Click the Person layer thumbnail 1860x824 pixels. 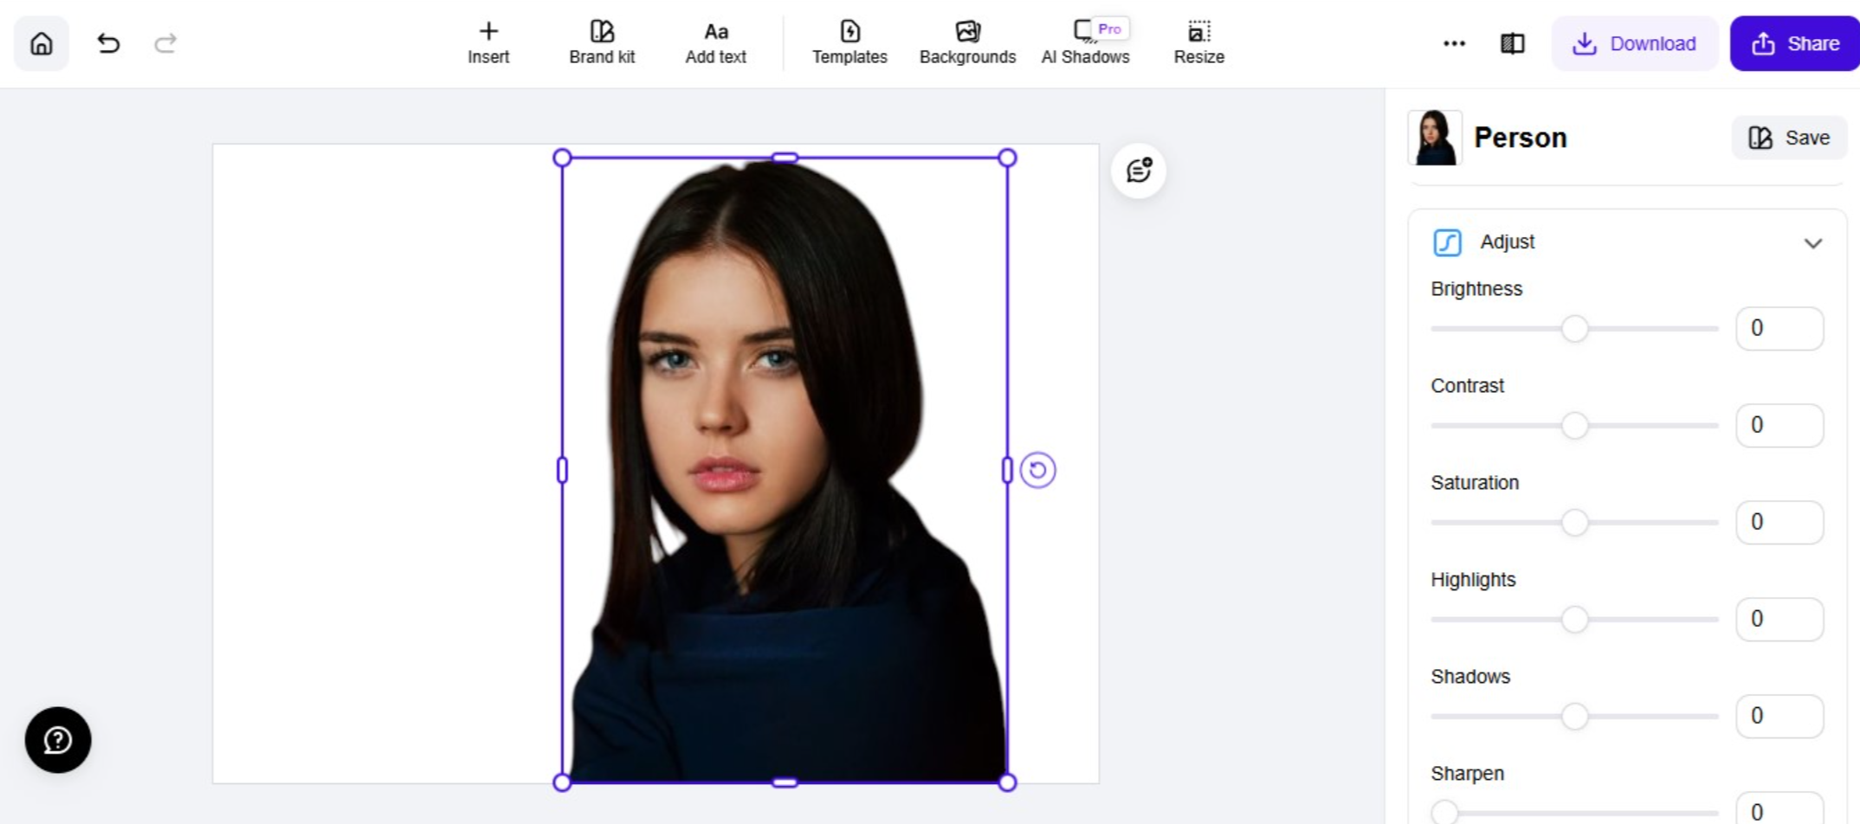click(x=1434, y=137)
